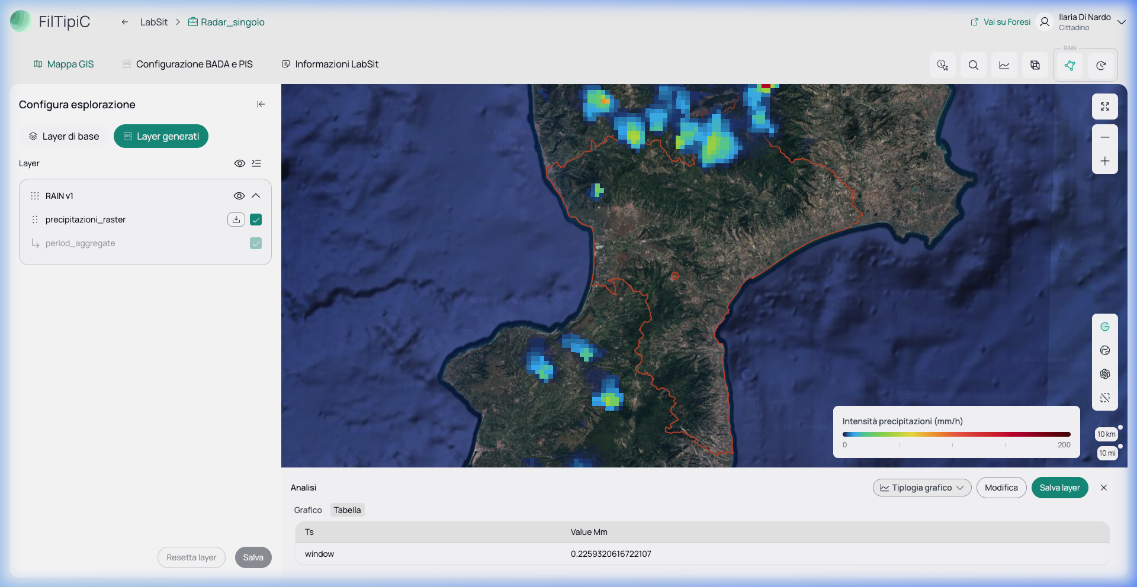Collapse the RAIN v1 layer group
The width and height of the screenshot is (1137, 587).
point(256,196)
